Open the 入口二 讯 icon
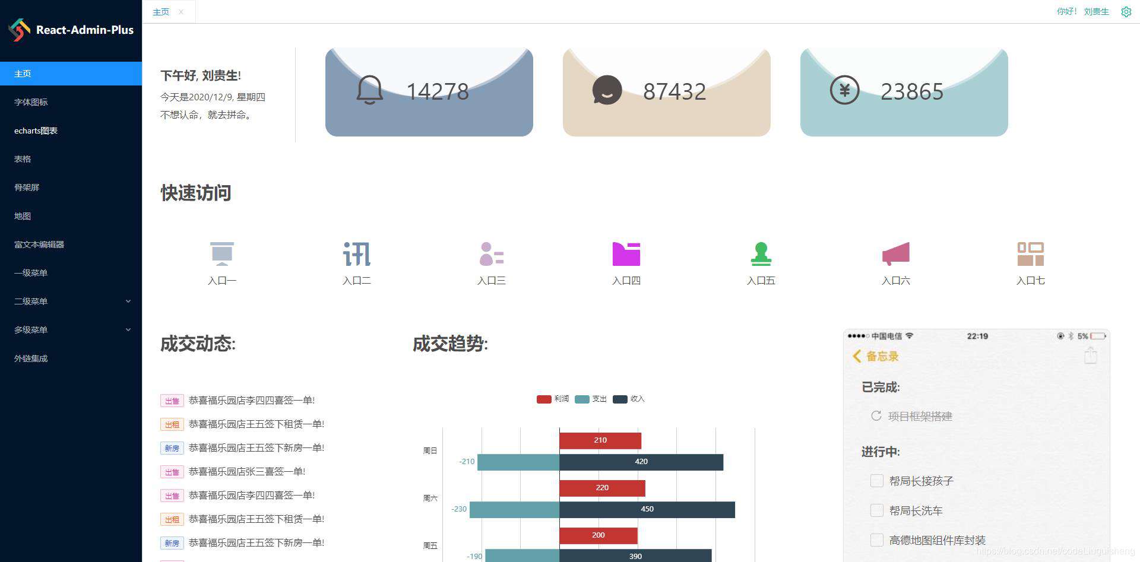1140x562 pixels. click(357, 253)
